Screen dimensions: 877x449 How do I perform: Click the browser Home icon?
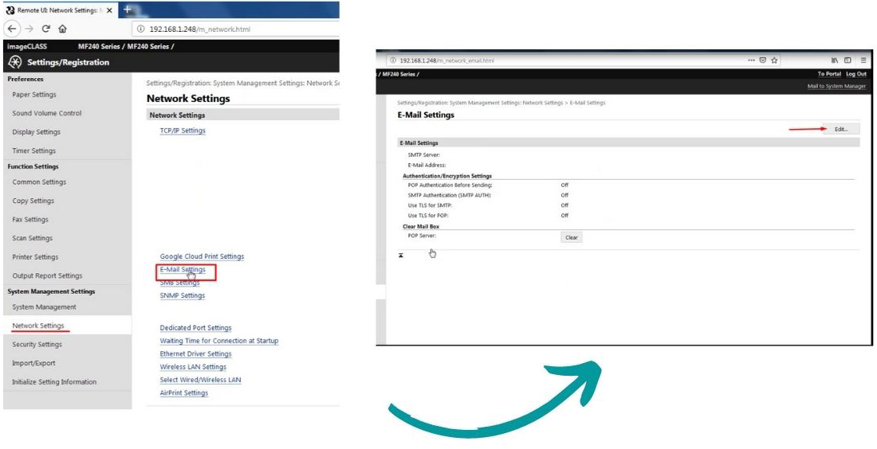(62, 29)
